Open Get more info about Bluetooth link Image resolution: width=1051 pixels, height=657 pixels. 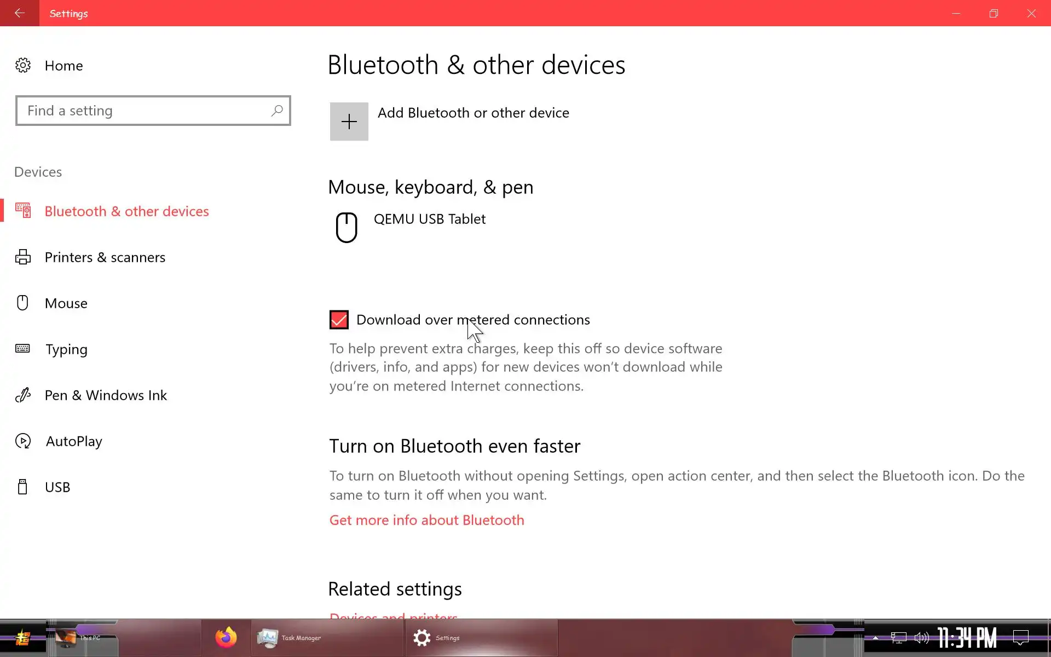coord(426,520)
